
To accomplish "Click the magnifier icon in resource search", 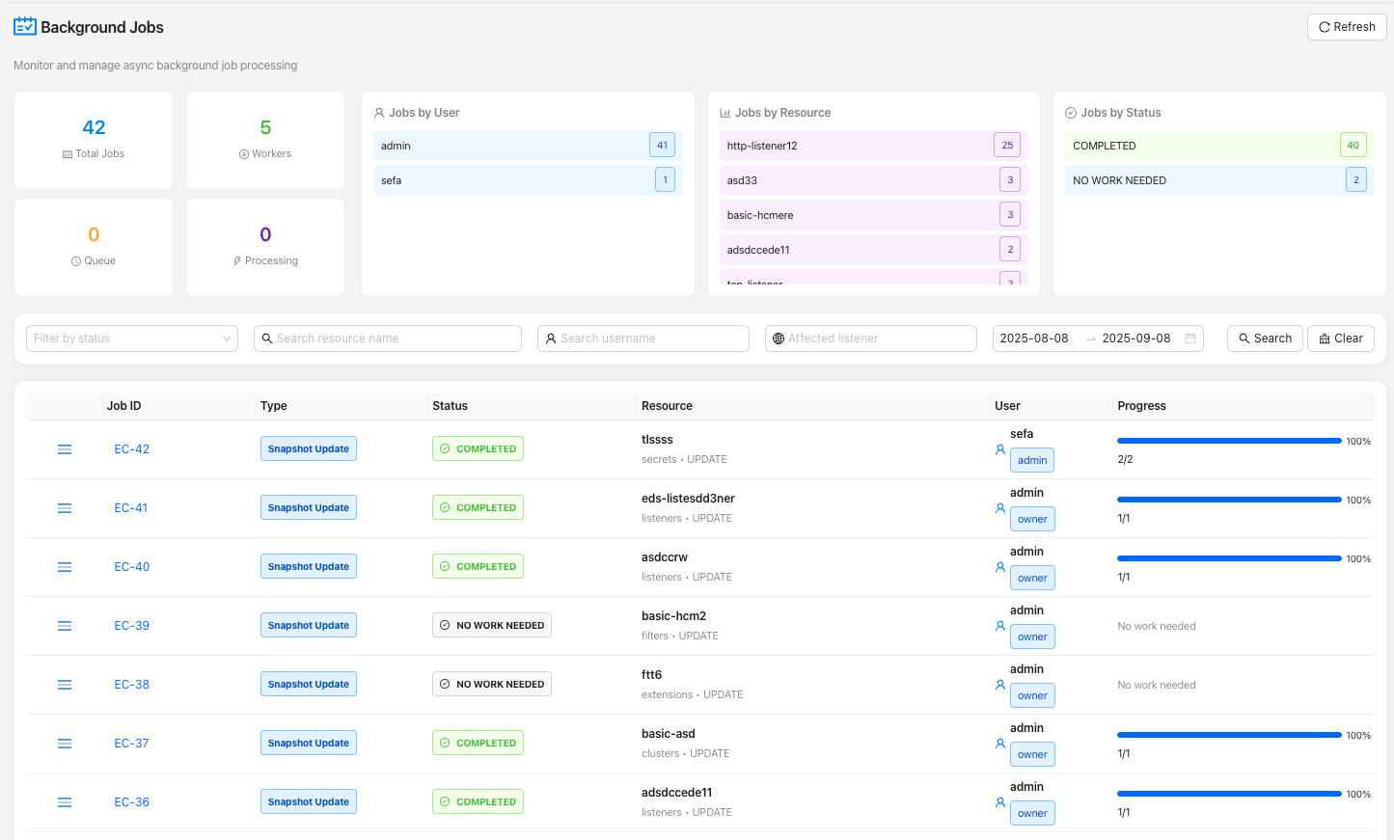I will point(267,339).
